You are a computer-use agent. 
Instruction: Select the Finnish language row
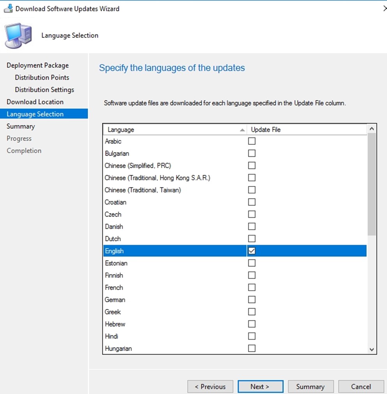235,275
